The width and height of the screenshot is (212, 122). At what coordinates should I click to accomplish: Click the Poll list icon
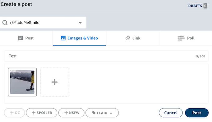pos(181,38)
